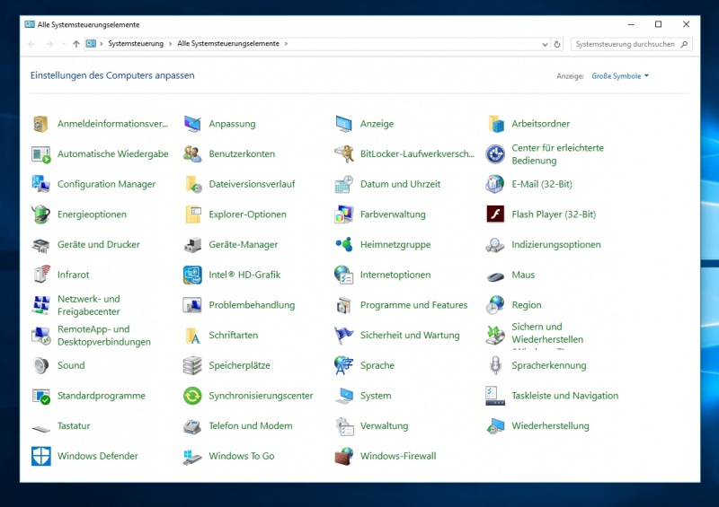Open the recent locations dropdown arrow

63,44
